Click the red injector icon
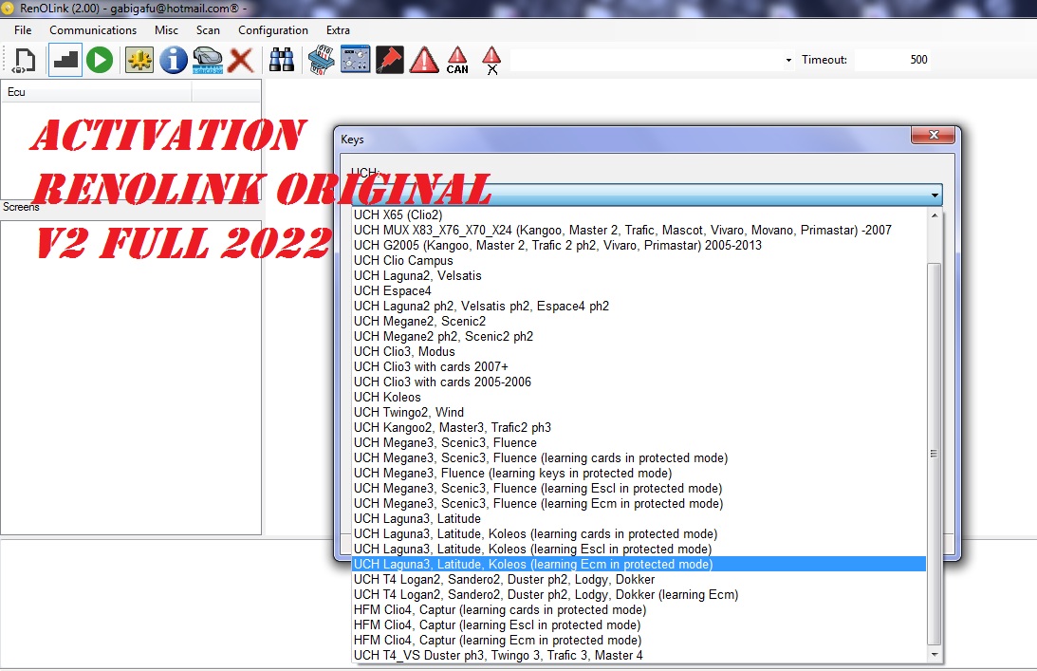The width and height of the screenshot is (1037, 671). click(390, 60)
